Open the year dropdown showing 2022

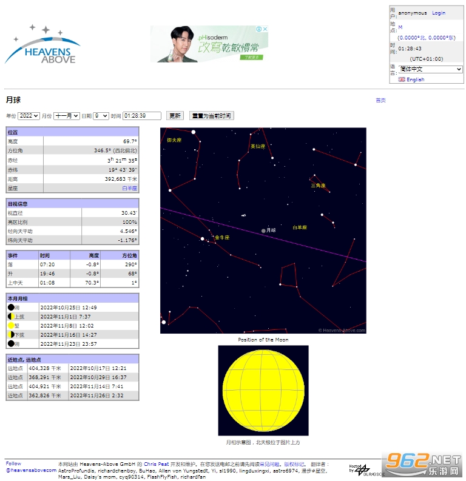pos(29,116)
